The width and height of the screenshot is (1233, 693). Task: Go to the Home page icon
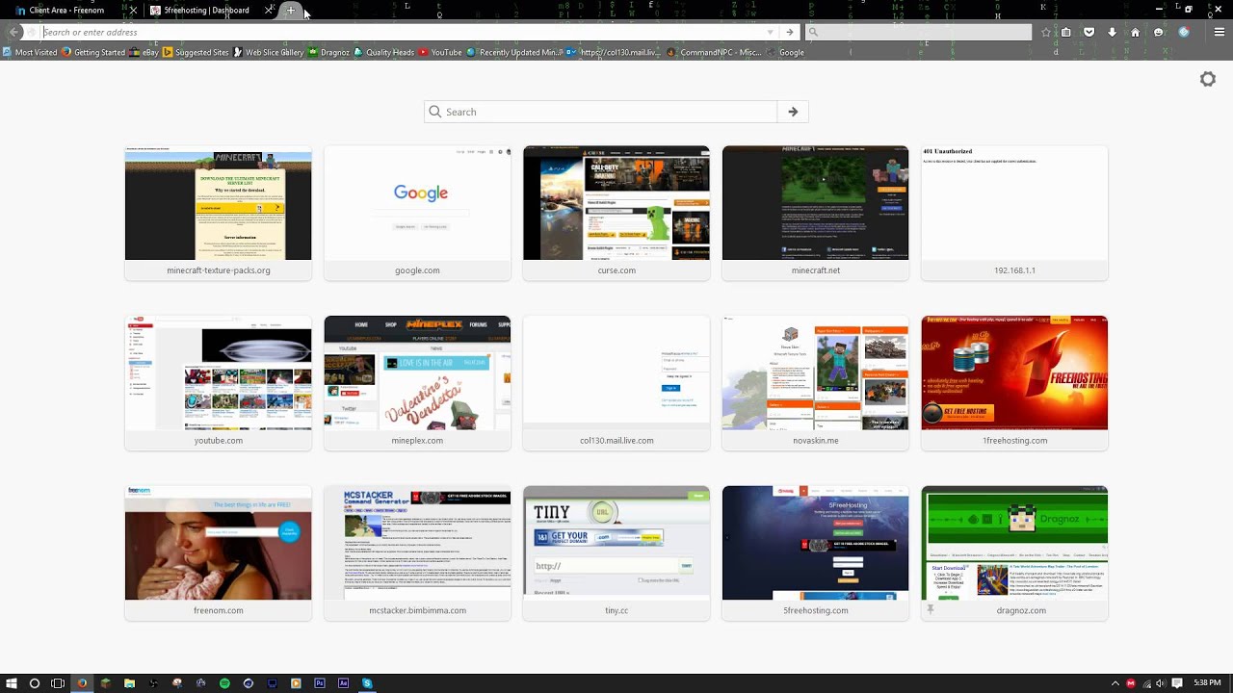(x=1136, y=32)
